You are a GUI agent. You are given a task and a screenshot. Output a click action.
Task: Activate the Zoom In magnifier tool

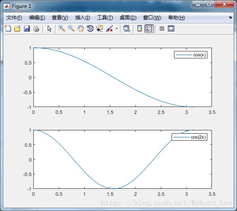pos(62,28)
